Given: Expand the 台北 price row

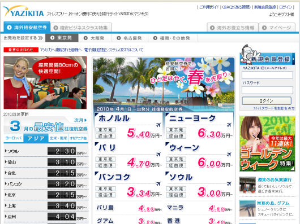Looking at the screenshot, I should pos(46,173).
